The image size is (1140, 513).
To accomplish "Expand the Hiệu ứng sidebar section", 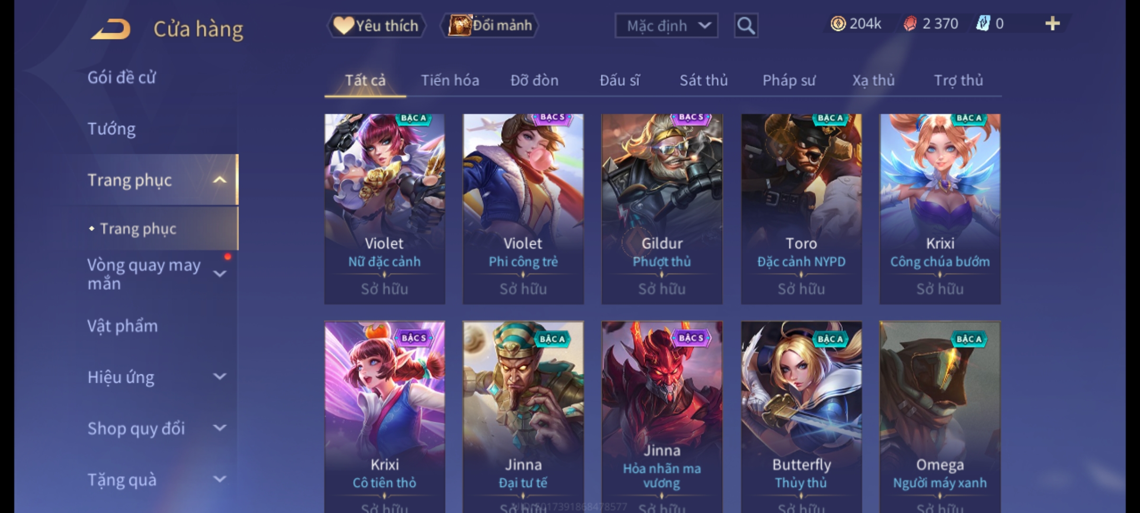I will click(219, 377).
